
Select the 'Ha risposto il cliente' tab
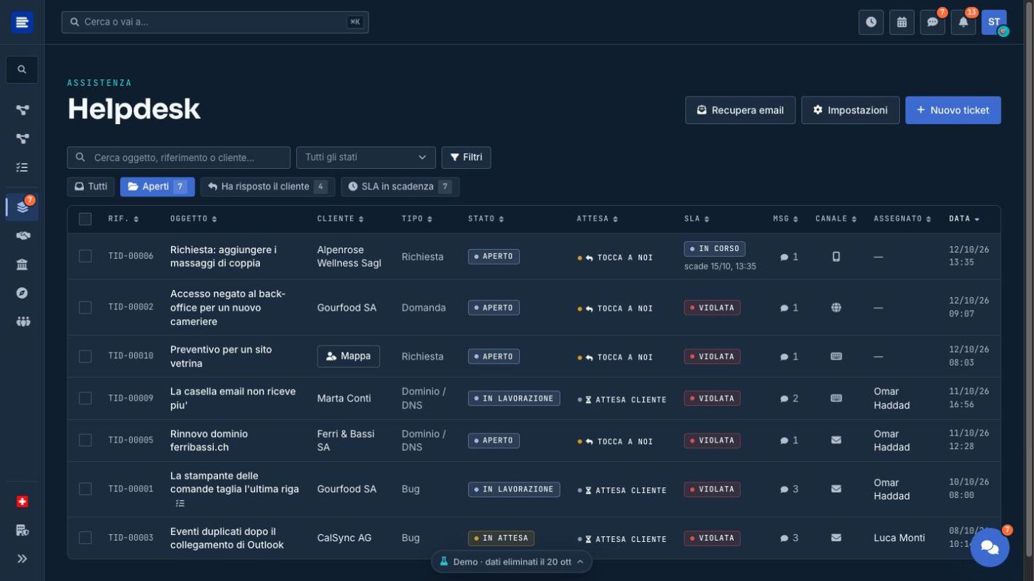click(x=267, y=187)
